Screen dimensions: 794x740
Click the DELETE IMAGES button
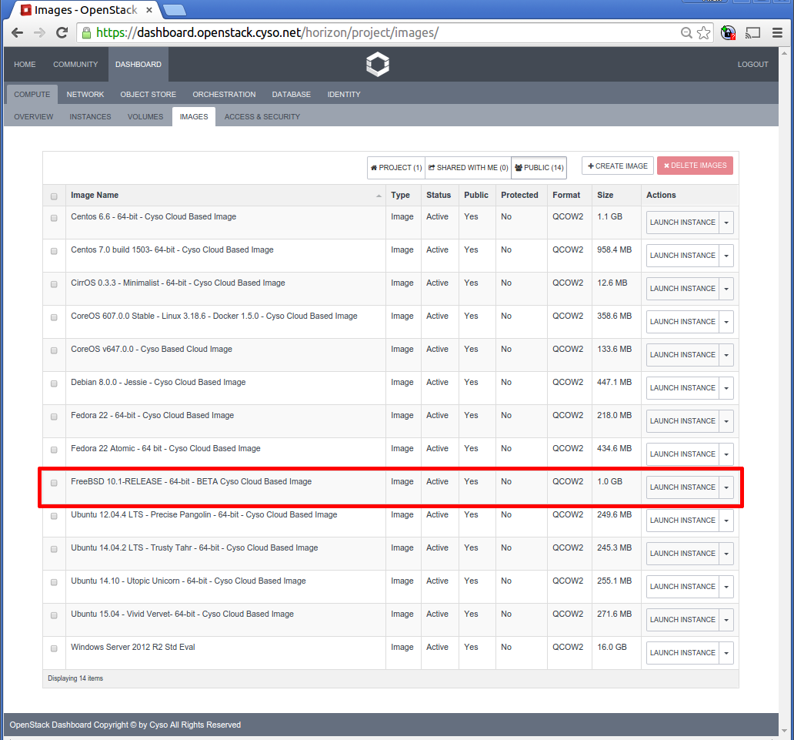[695, 166]
